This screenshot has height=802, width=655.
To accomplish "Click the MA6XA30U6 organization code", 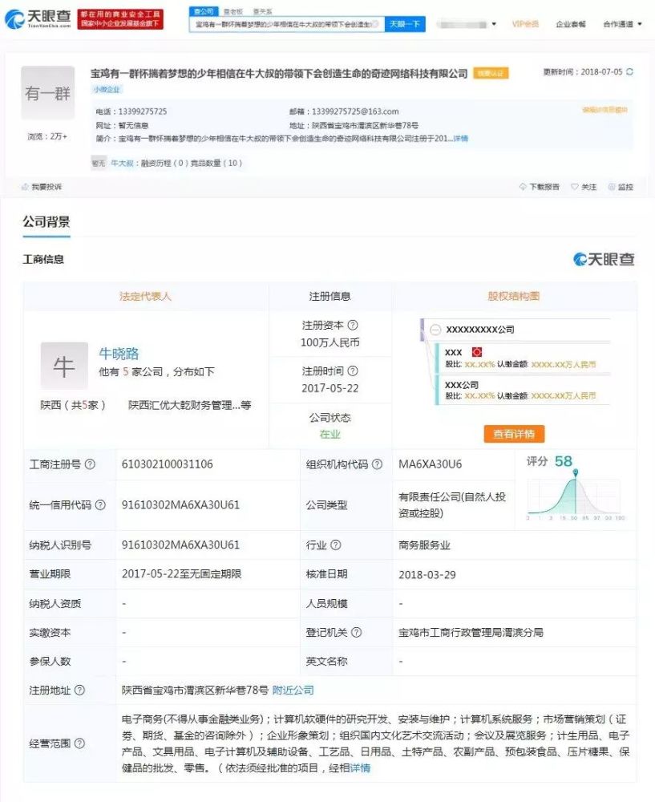I will pos(430,464).
